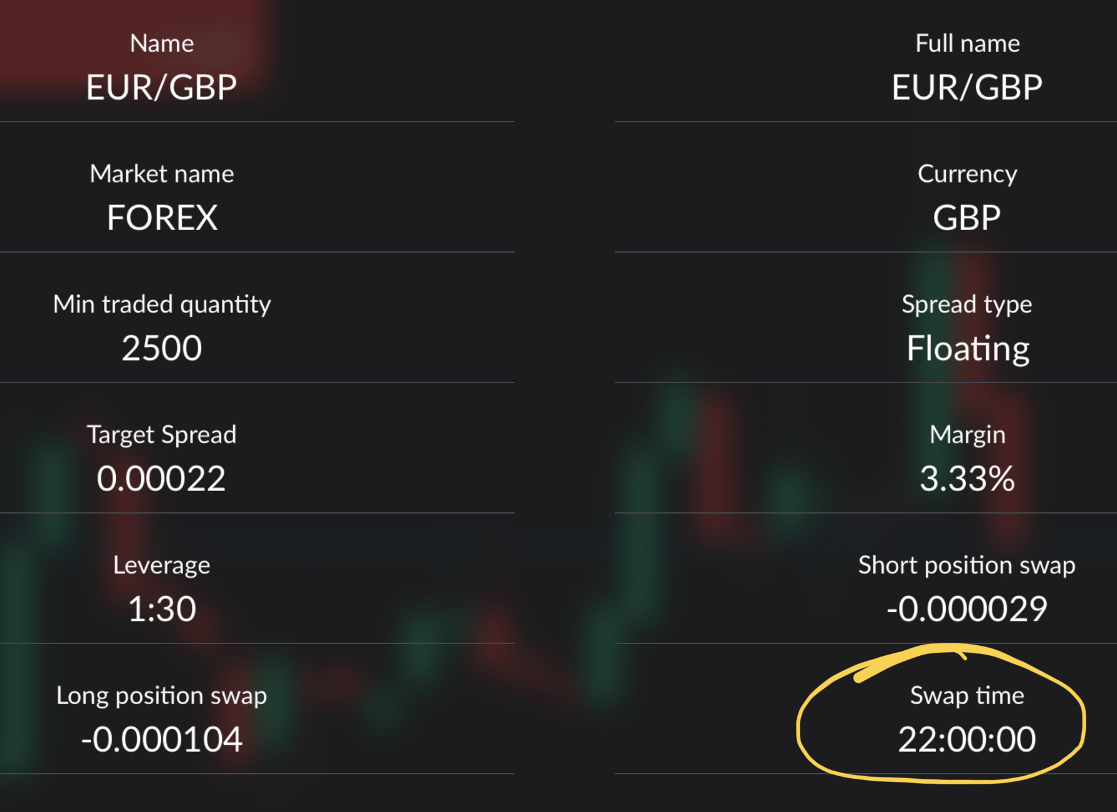Click the Margin label
Image resolution: width=1117 pixels, height=812 pixels.
coord(967,435)
